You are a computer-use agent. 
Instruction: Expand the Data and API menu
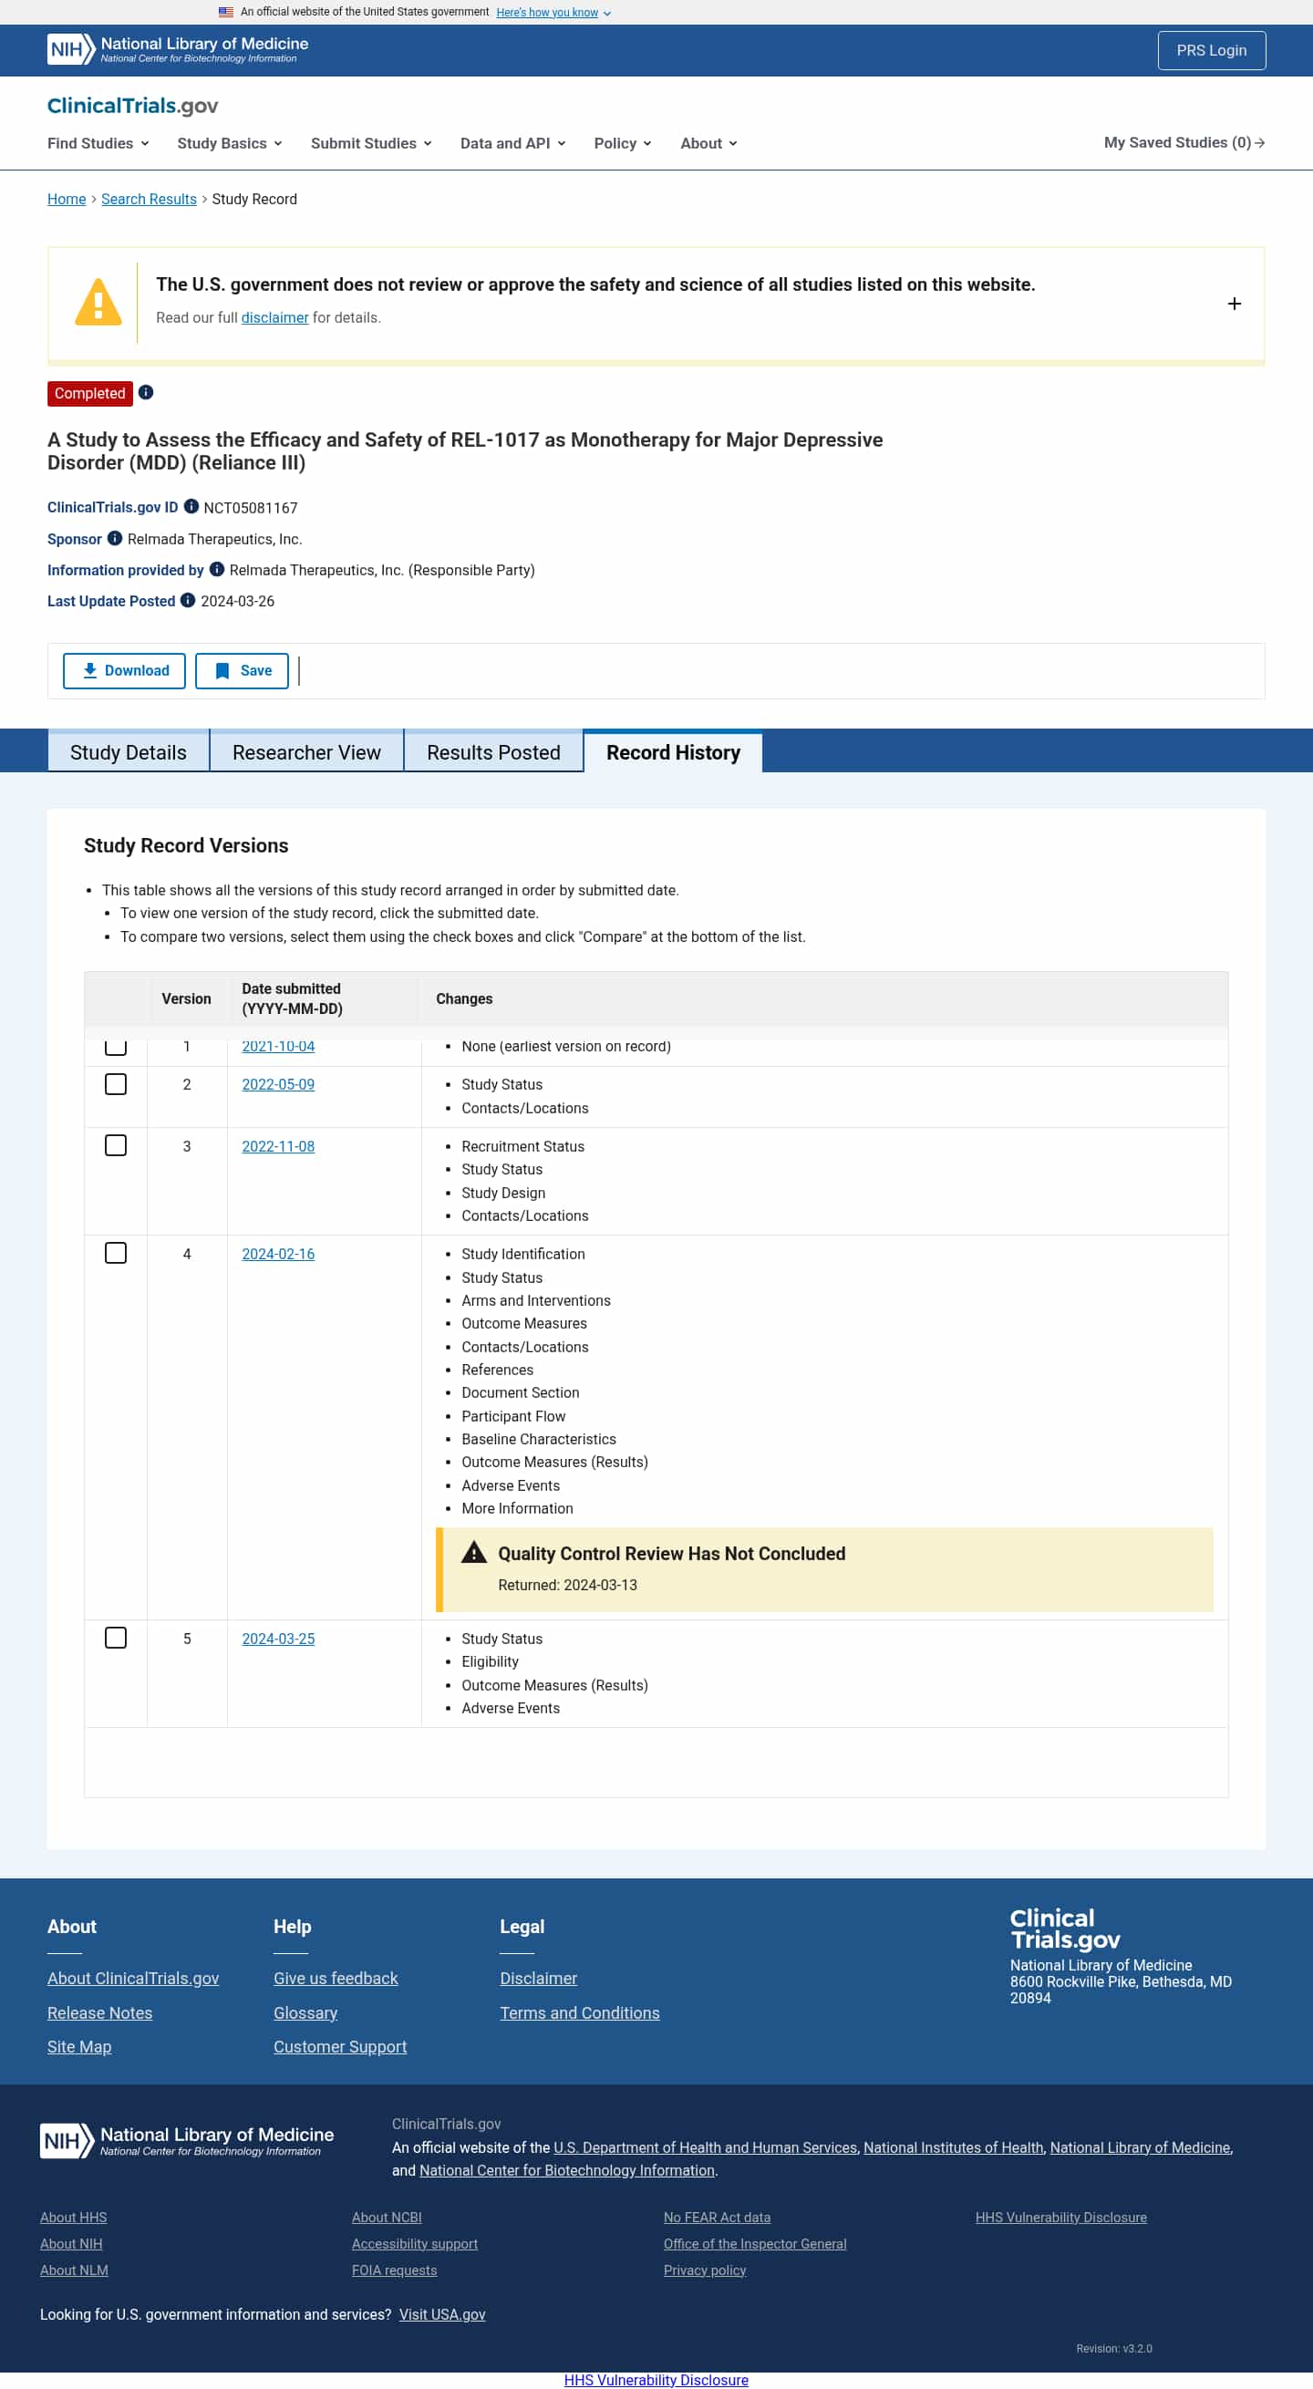pyautogui.click(x=512, y=144)
